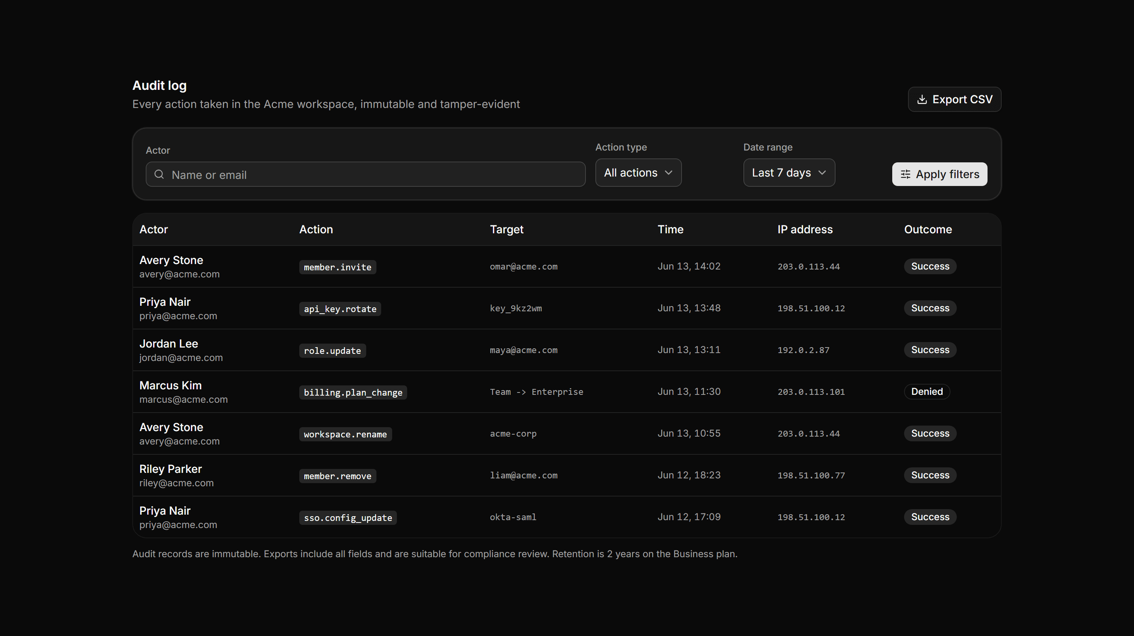Viewport: 1134px width, 636px height.
Task: Click Success badge in the role.update row
Action: click(x=930, y=350)
